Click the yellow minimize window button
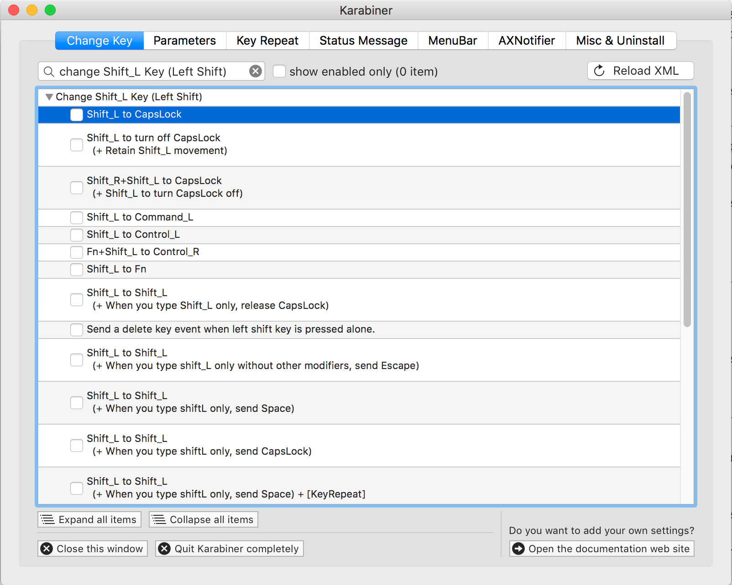732x585 pixels. click(32, 10)
